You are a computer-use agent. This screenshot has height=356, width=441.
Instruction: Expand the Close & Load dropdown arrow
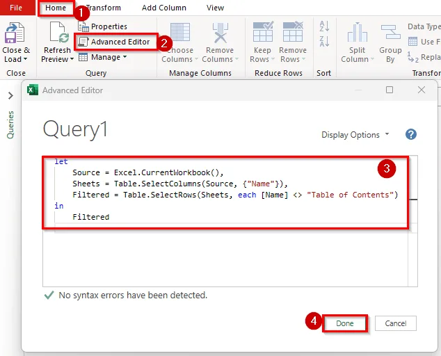pos(25,59)
